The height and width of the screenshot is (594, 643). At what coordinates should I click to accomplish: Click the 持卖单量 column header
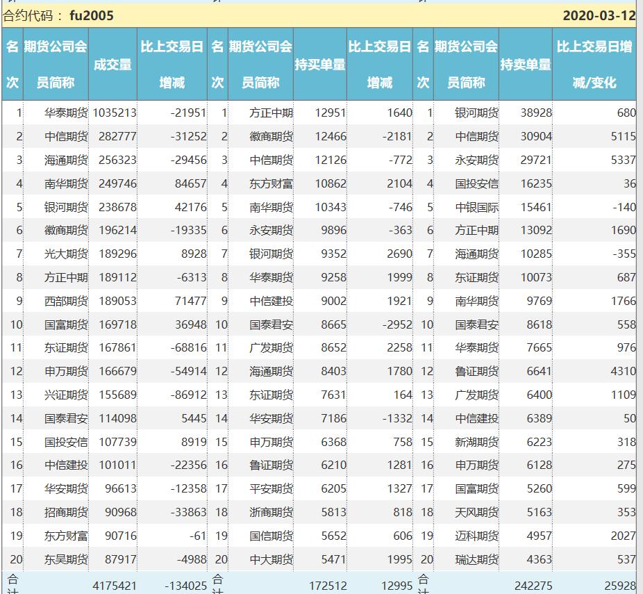pos(525,65)
